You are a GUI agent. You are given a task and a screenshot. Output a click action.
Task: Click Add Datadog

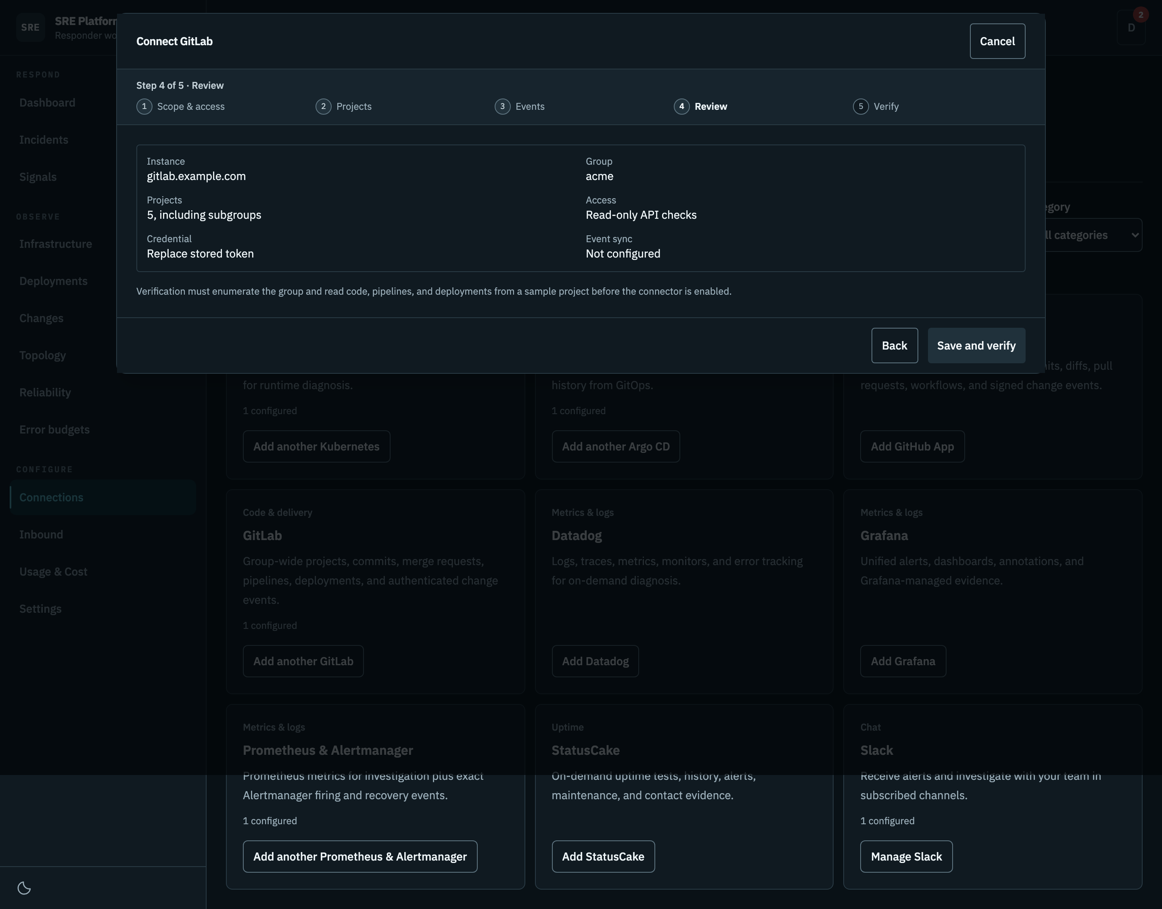point(595,661)
